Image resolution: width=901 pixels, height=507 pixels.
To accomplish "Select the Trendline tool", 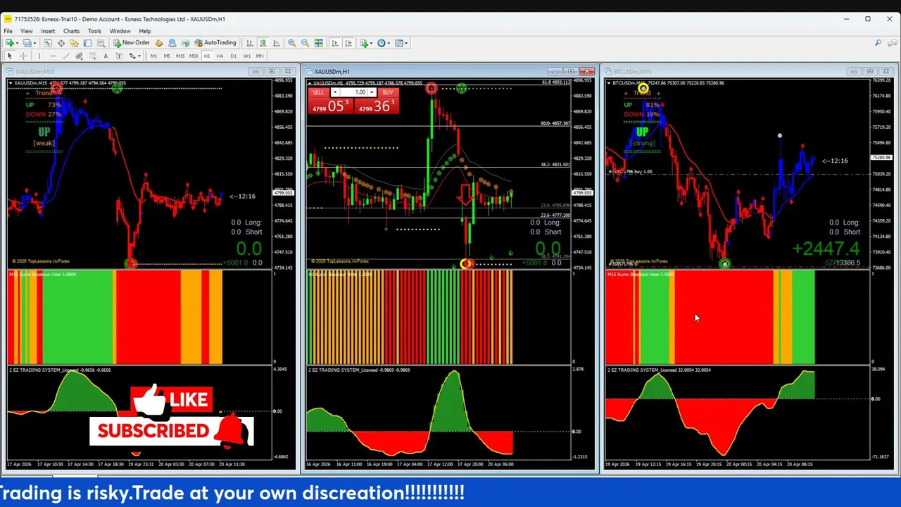I will tap(65, 56).
